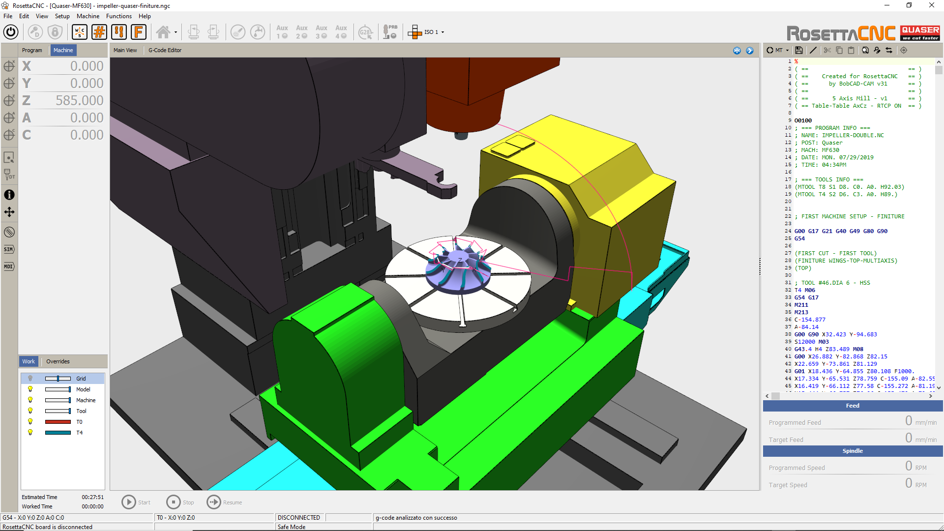Zero the Z axis with target icon
The height and width of the screenshot is (531, 944).
pos(9,100)
